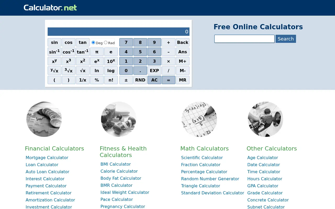Click the square root key
Viewport: 335px width, 209px height.
click(x=83, y=71)
